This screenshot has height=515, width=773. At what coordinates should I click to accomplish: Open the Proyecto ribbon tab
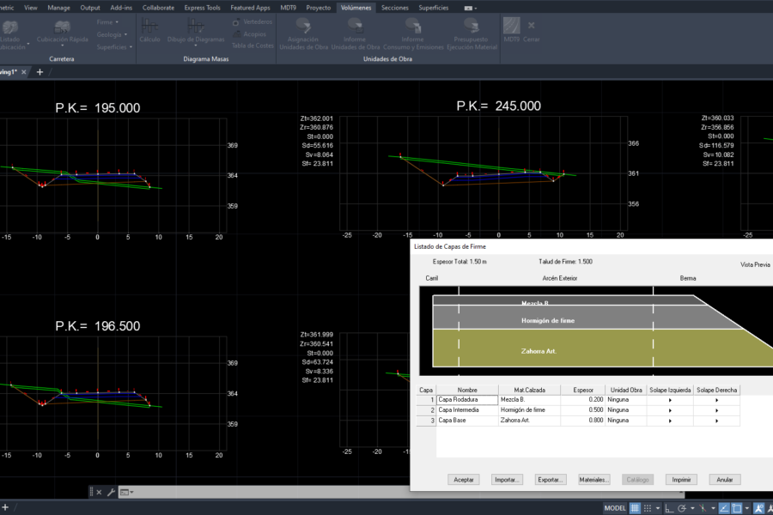[x=318, y=8]
